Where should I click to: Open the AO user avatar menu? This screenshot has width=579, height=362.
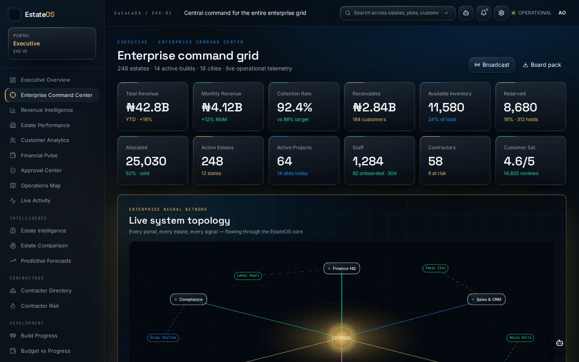(x=562, y=13)
